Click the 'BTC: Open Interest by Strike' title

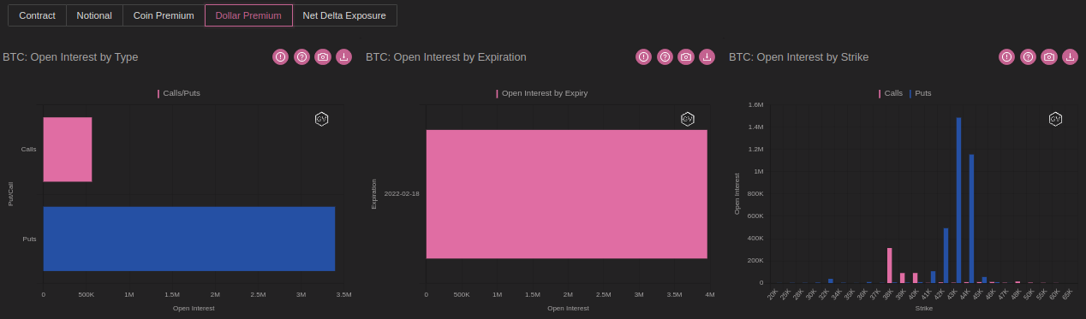pyautogui.click(x=798, y=57)
